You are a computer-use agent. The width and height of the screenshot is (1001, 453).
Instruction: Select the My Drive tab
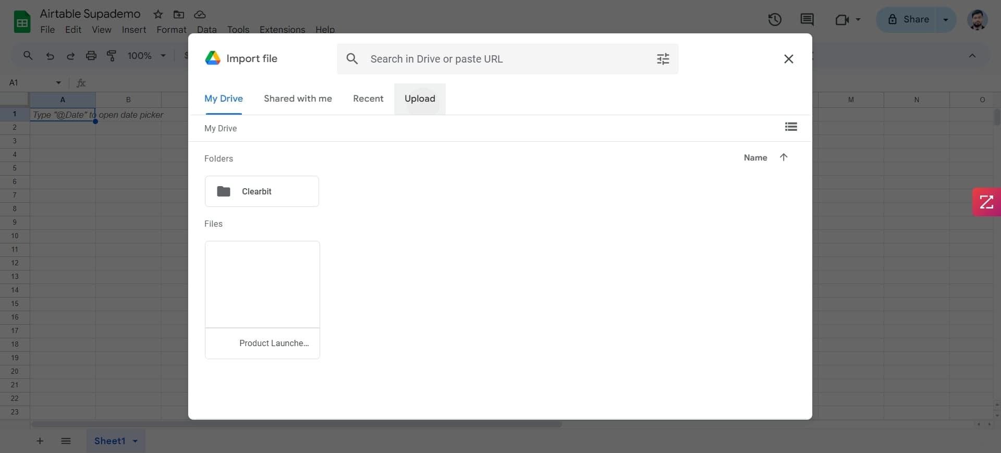[x=223, y=99]
